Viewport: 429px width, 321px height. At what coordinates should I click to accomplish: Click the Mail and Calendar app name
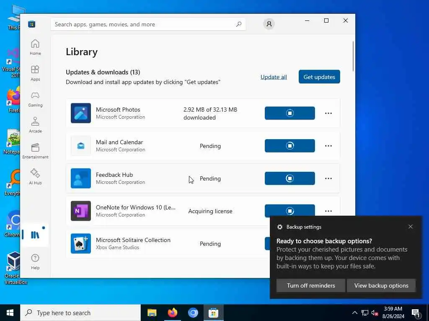tap(119, 142)
